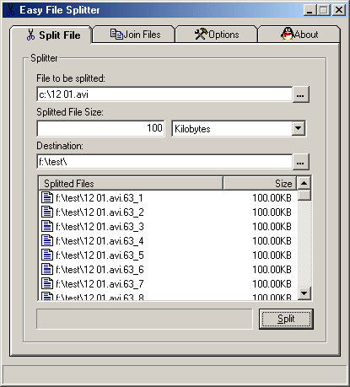Screen dimensions: 350x387
Task: Click the Destination field showing f:\test\
Action: tap(164, 162)
